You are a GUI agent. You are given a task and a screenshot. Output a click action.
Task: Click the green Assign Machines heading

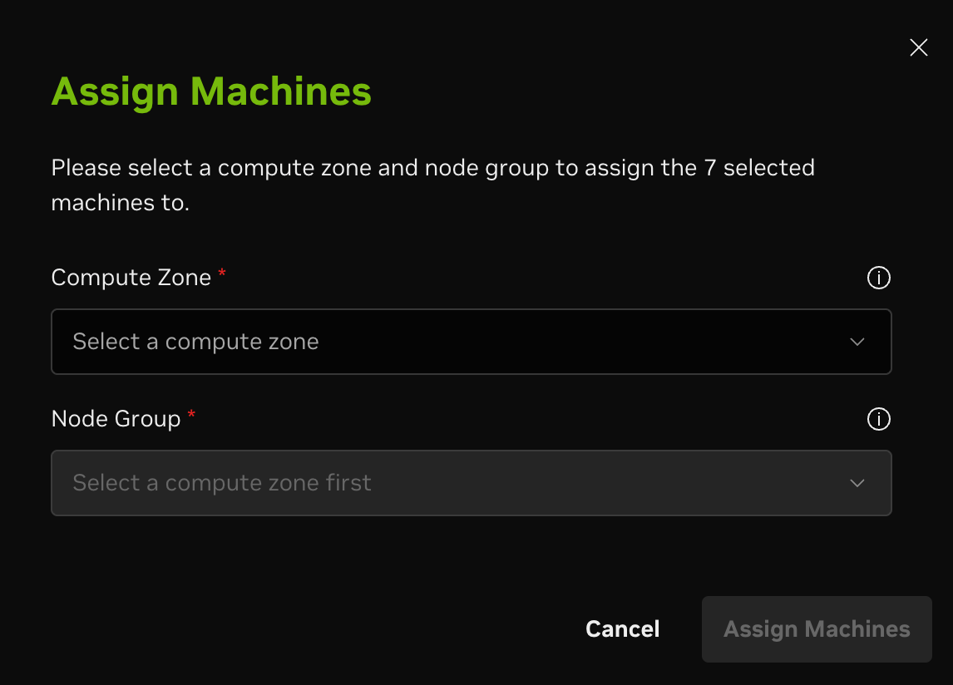211,91
